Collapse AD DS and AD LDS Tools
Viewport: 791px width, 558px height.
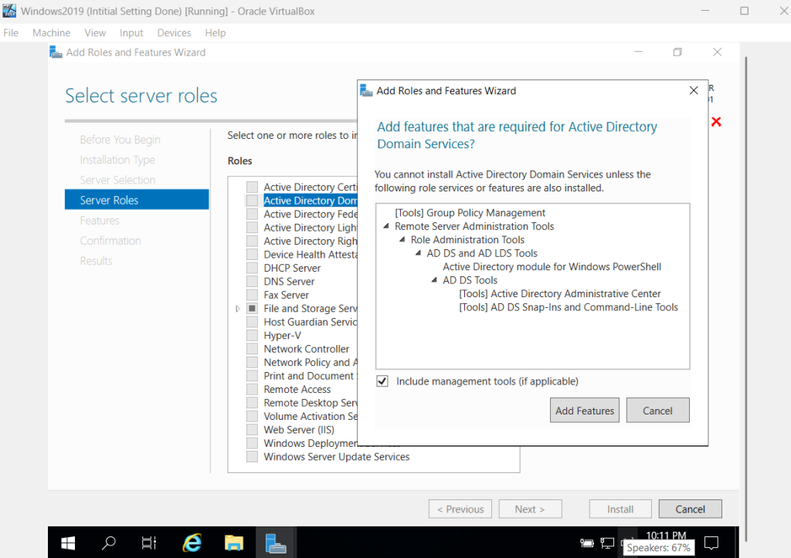pos(418,253)
